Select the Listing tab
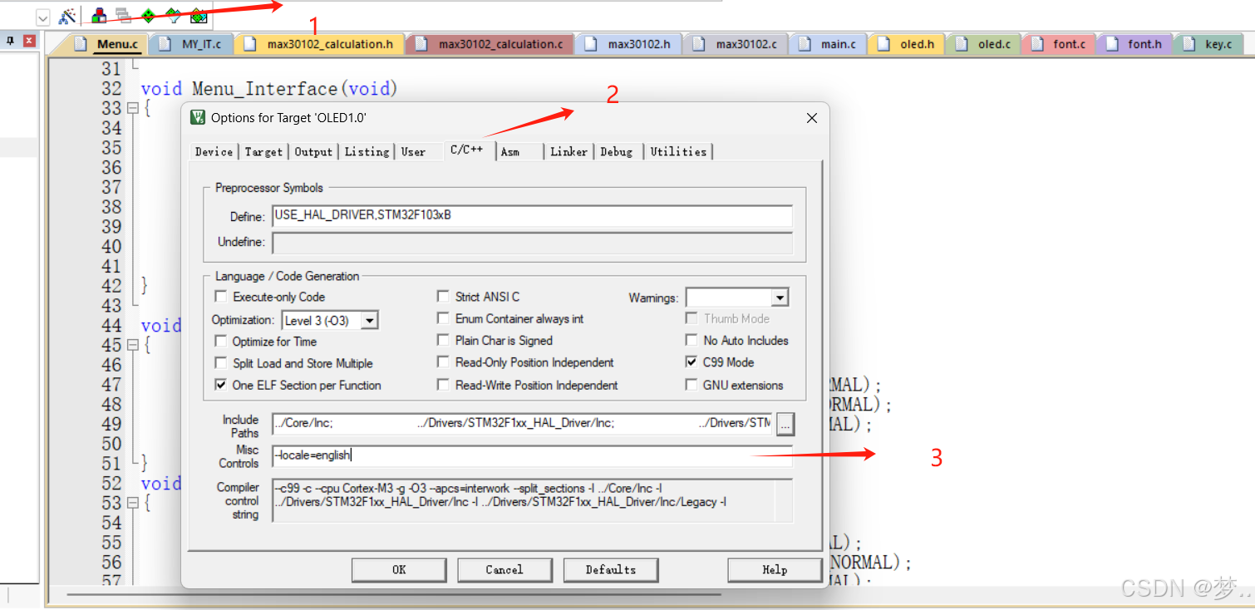 tap(367, 151)
